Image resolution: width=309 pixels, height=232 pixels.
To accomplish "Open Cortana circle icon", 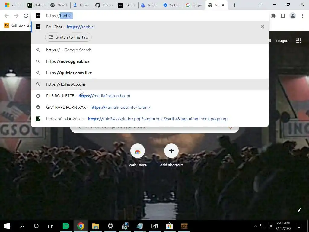I will coord(36,226).
